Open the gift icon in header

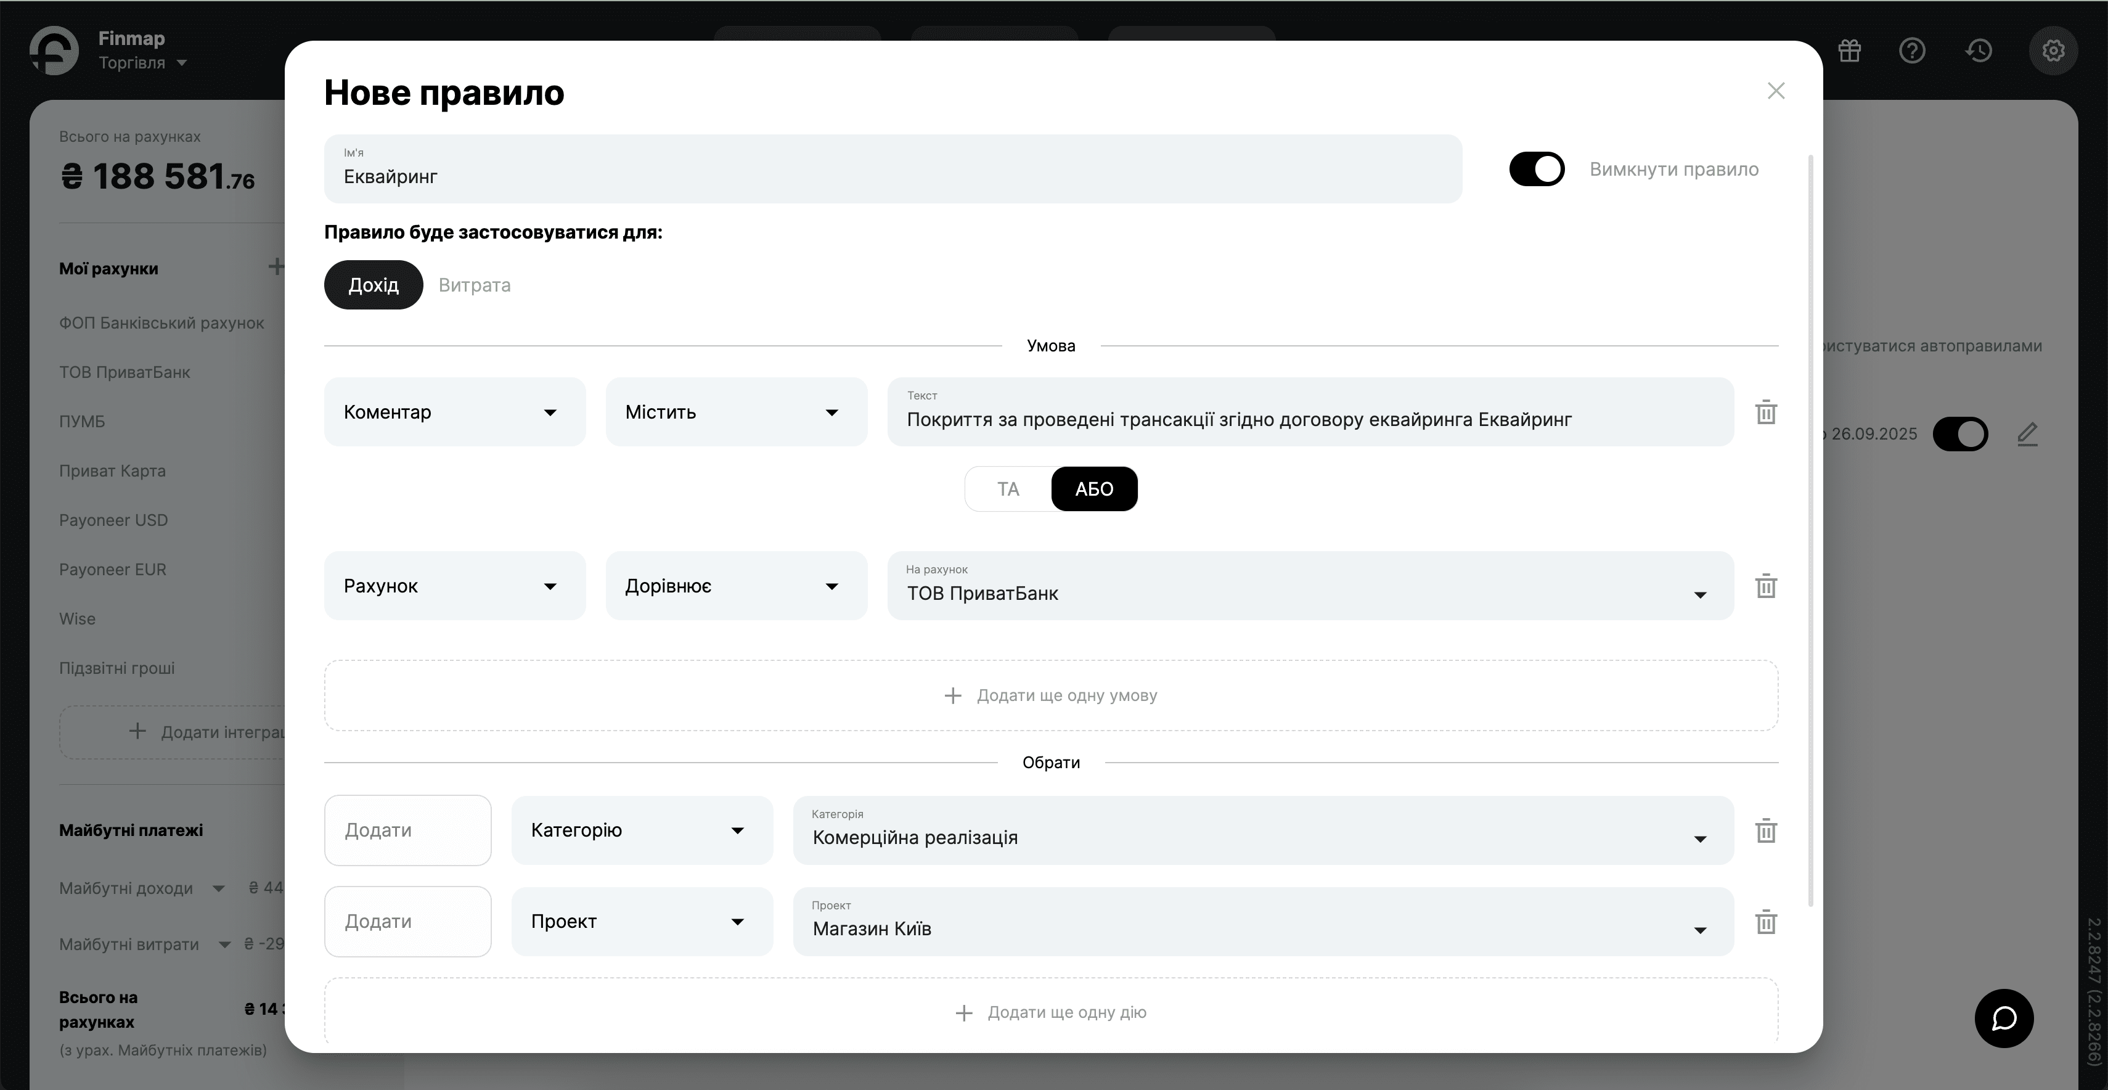(1849, 51)
